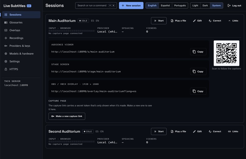Collapse the Main Auditorium Links panel
The width and height of the screenshot is (246, 159).
(x=233, y=21)
